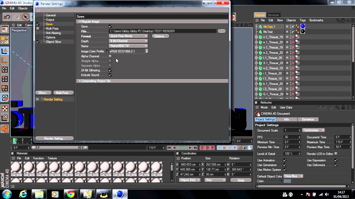Open Default Object Color Gray-Blue dropdown

coord(293,176)
